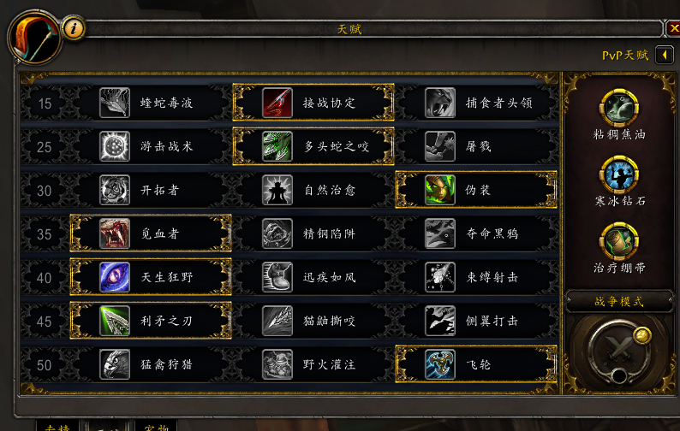Screen dimensions: 680x431
Task: Select the 捕食者头领 talent icon
Action: tap(440, 103)
